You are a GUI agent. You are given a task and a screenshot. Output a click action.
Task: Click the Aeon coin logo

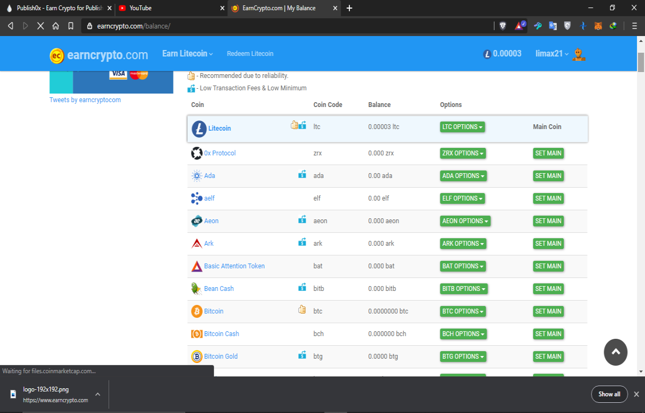197,221
